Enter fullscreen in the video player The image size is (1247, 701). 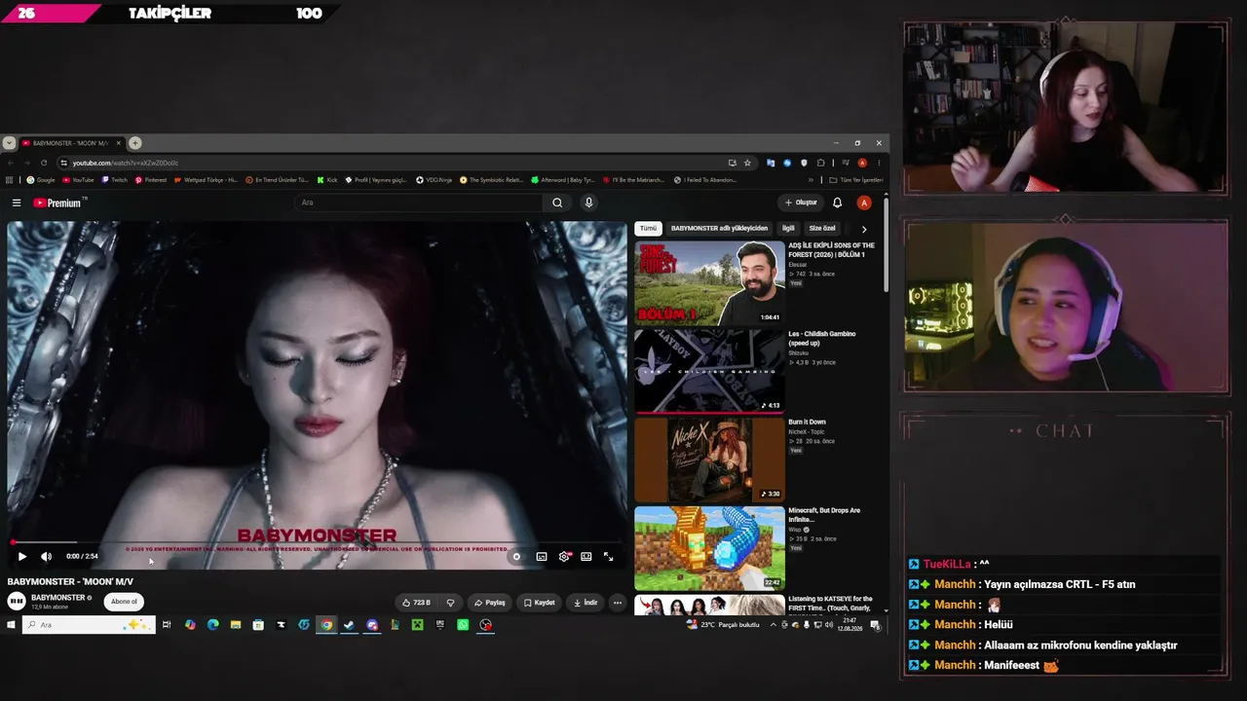pyautogui.click(x=609, y=557)
